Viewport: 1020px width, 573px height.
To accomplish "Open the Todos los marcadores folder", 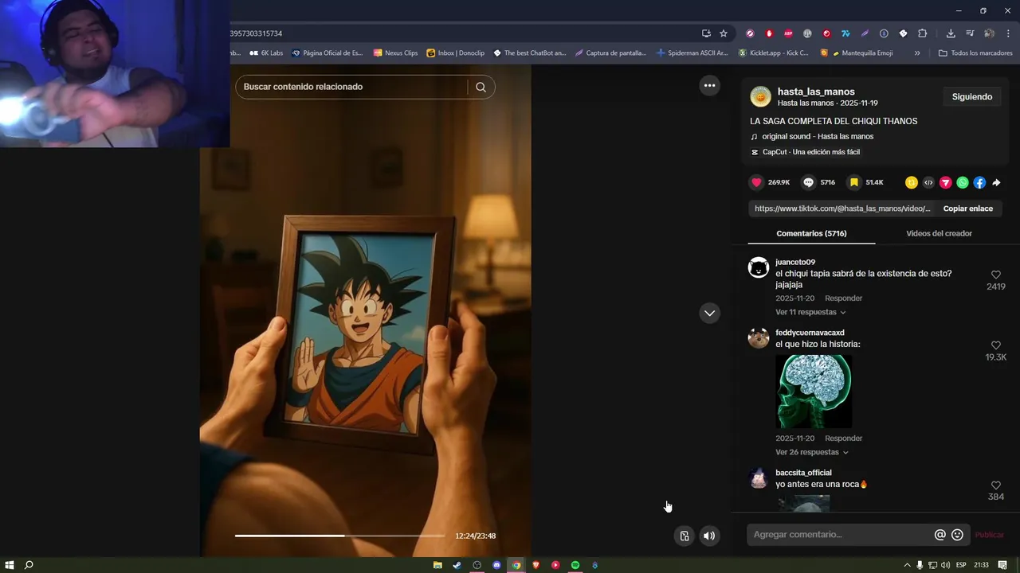I will tap(975, 53).
